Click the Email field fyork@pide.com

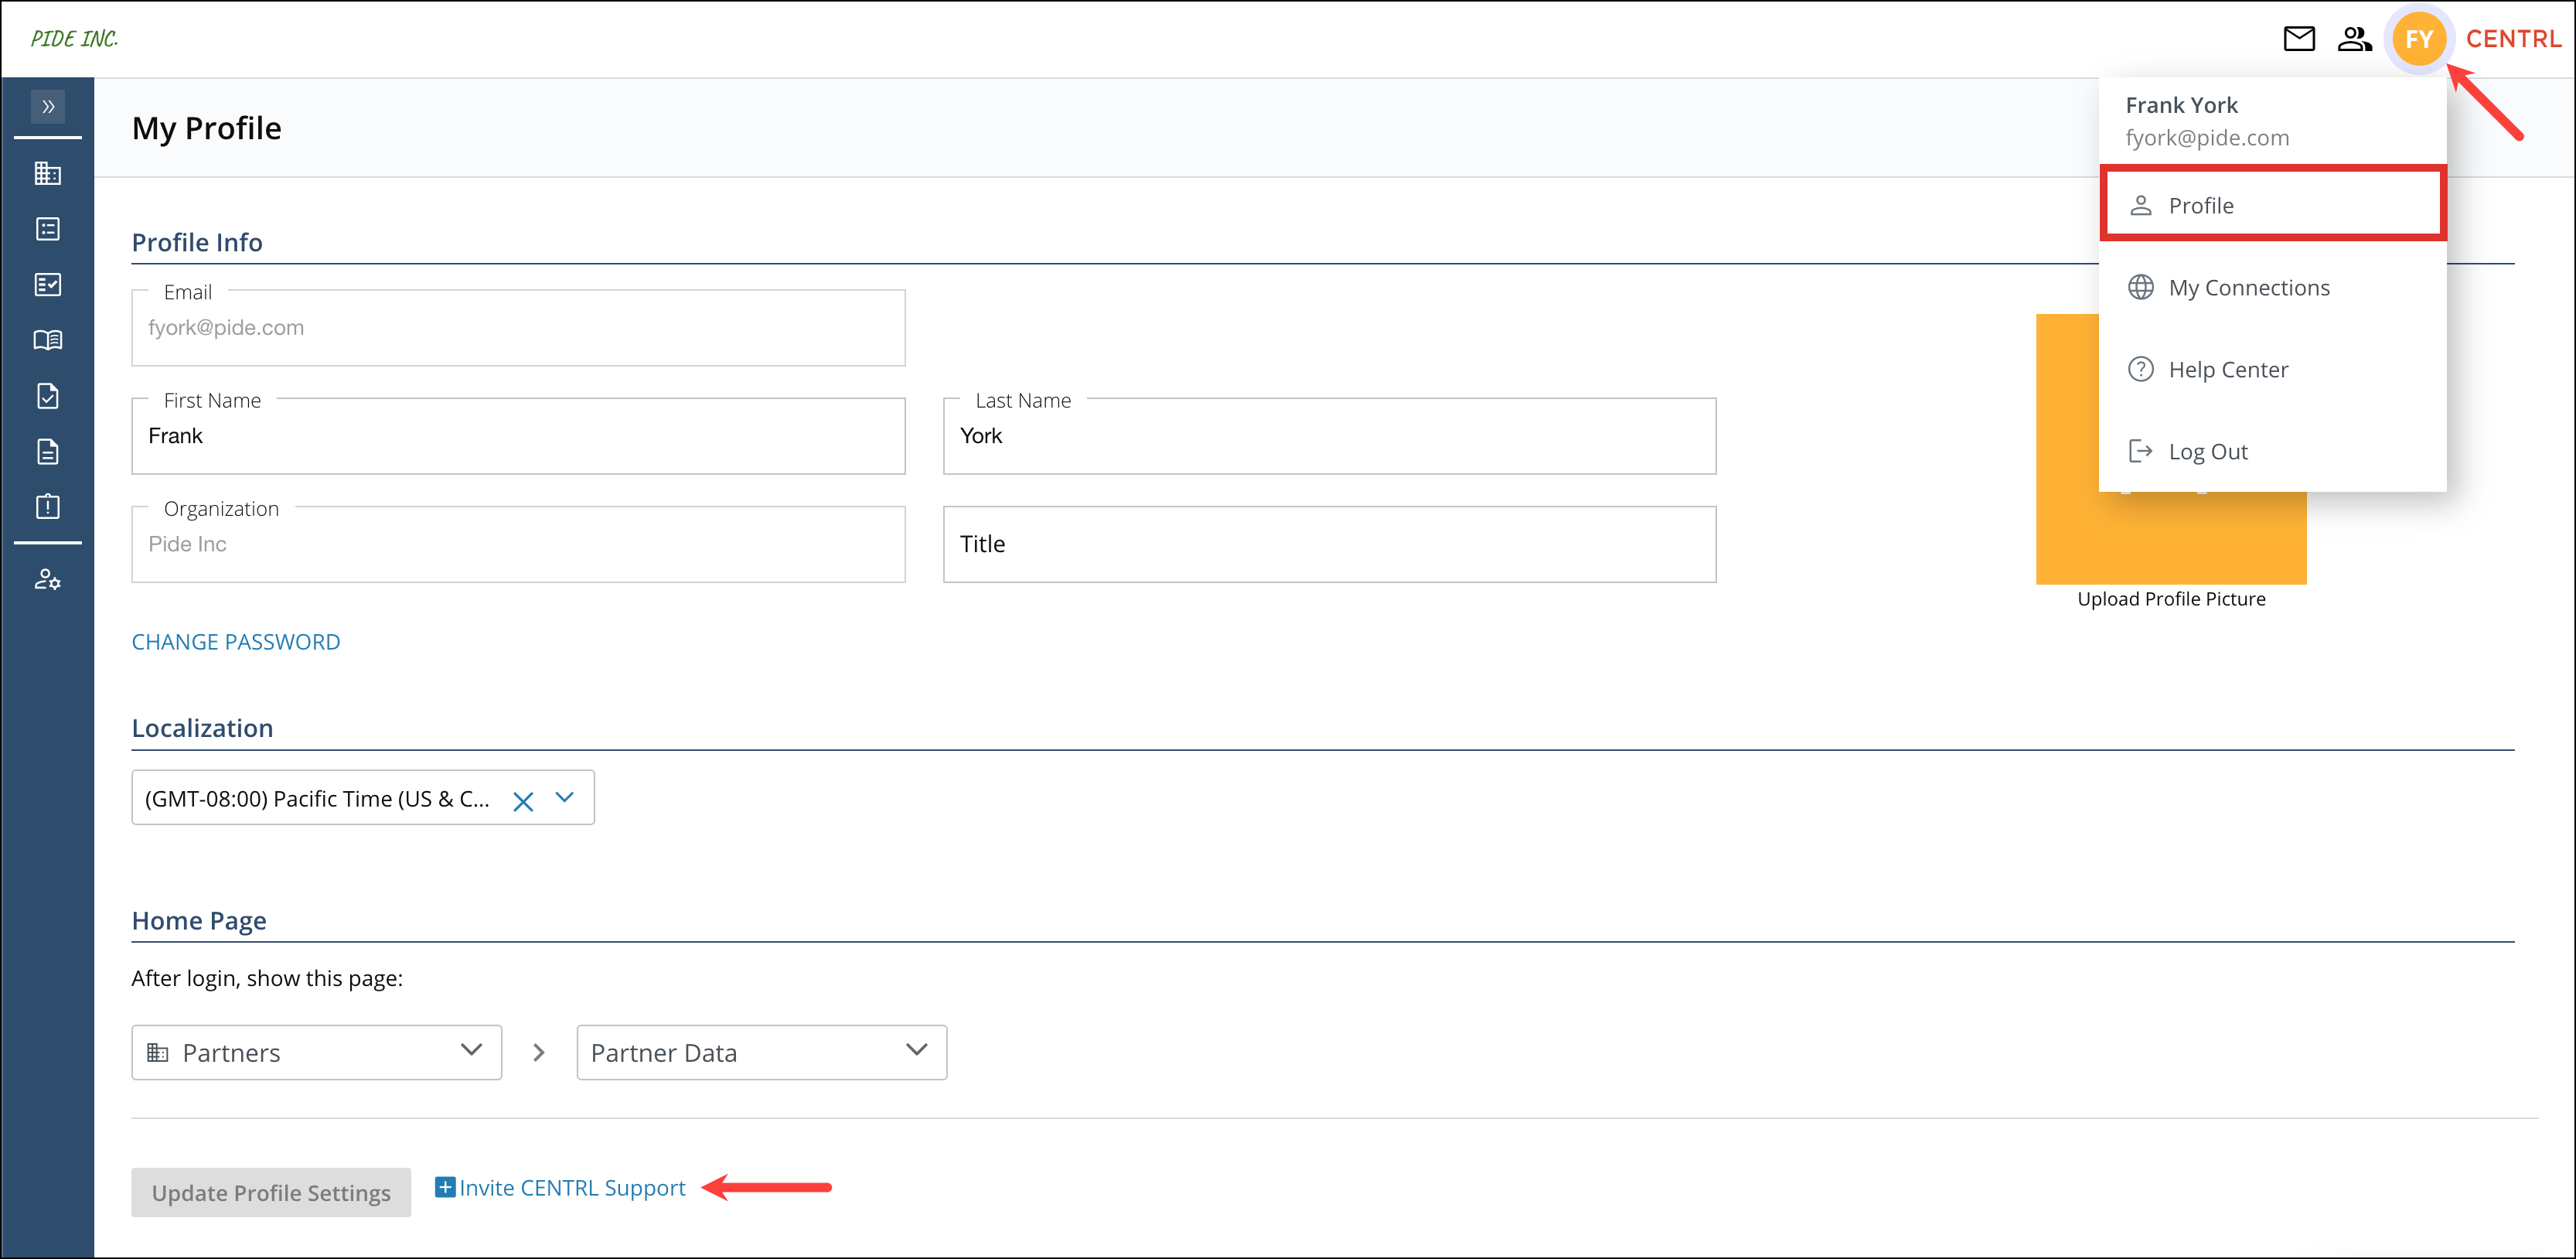click(518, 328)
